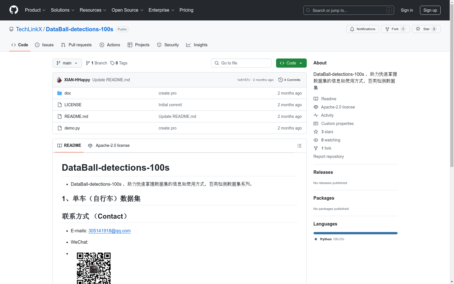Expand the Enterprise menu

(161, 10)
